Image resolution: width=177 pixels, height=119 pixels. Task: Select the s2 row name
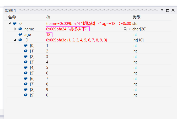click(21, 24)
